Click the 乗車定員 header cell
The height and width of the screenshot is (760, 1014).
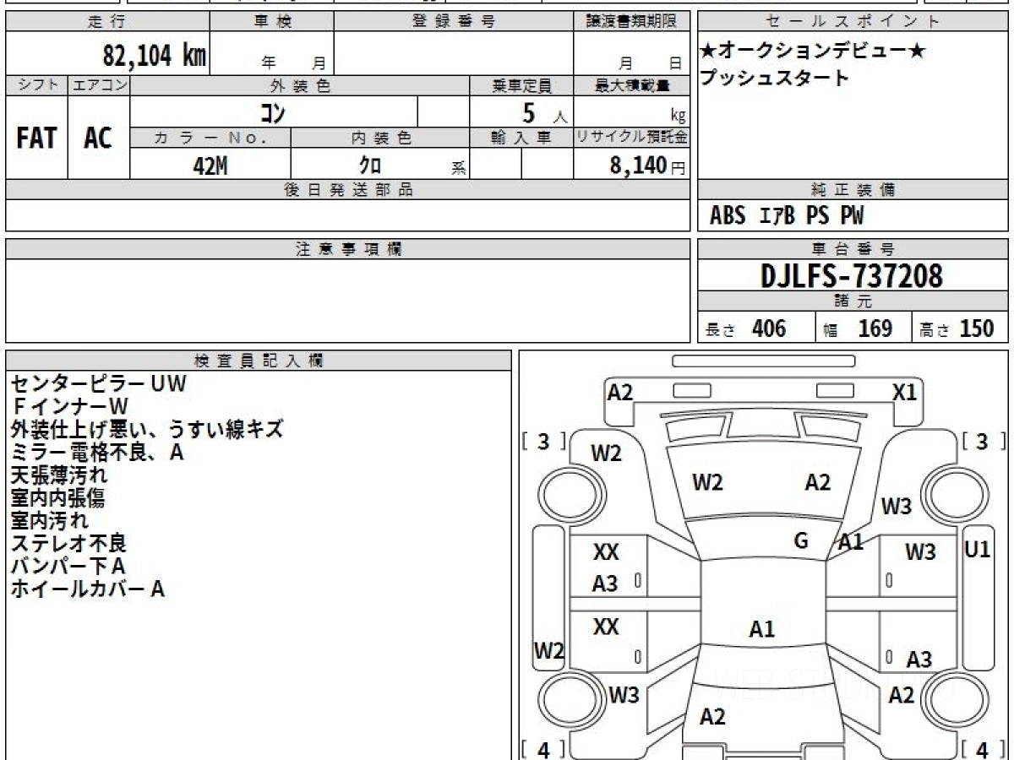click(x=521, y=85)
